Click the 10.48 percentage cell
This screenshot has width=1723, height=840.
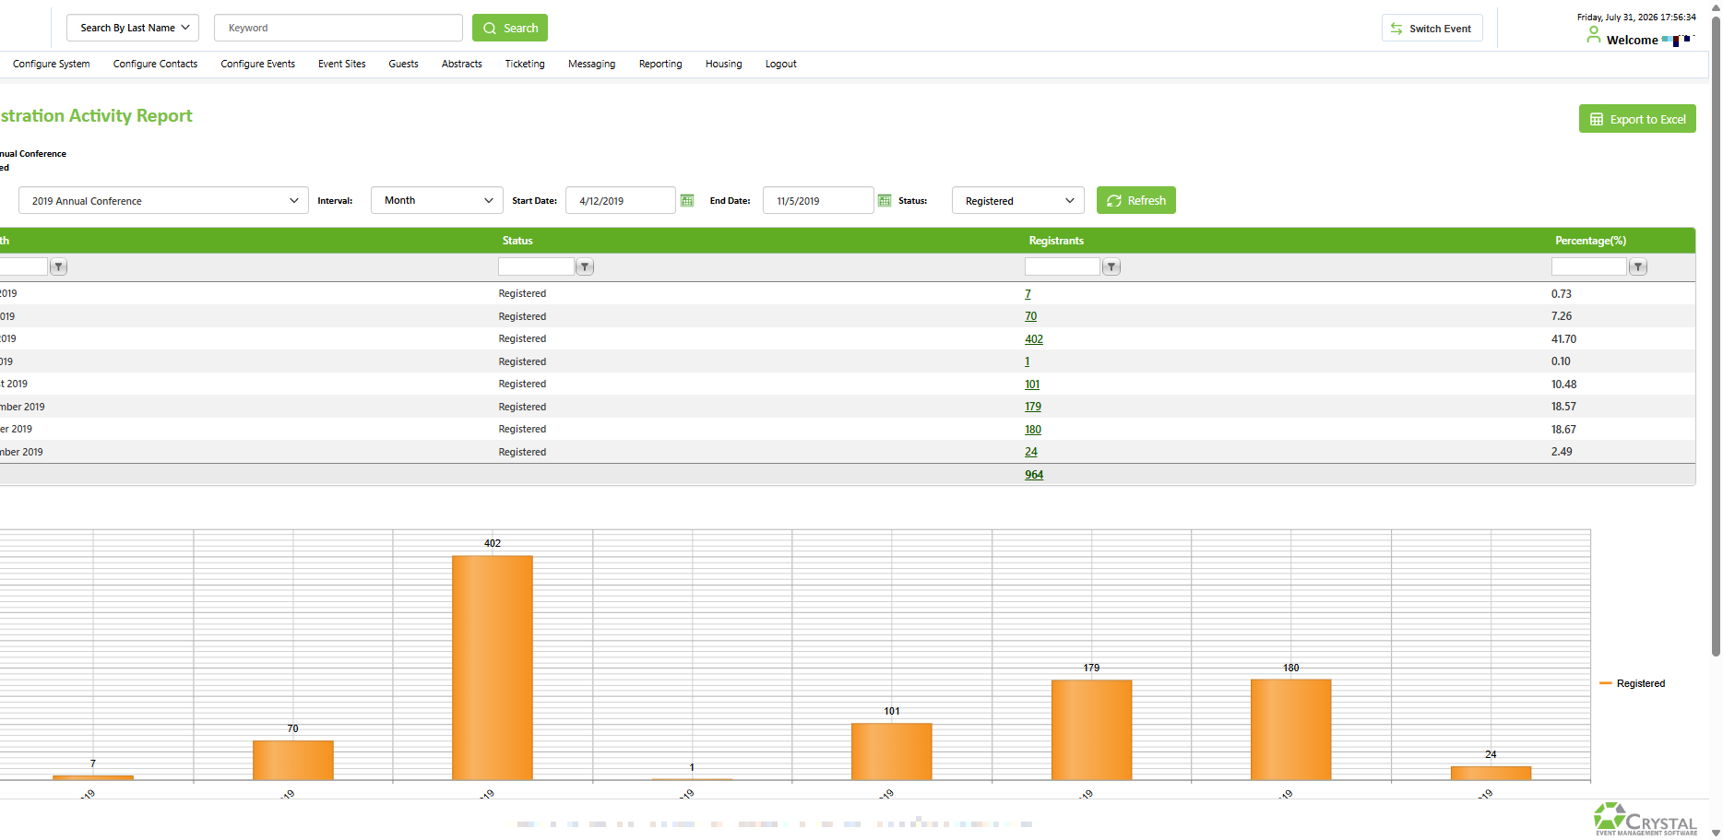click(x=1563, y=385)
